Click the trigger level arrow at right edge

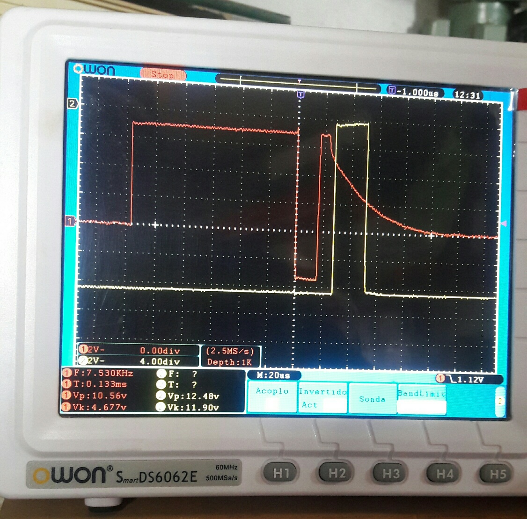coord(504,223)
